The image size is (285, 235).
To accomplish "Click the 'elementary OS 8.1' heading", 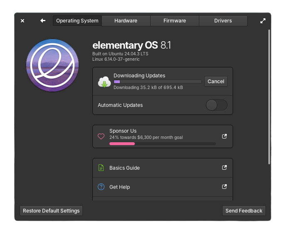I will (x=131, y=45).
